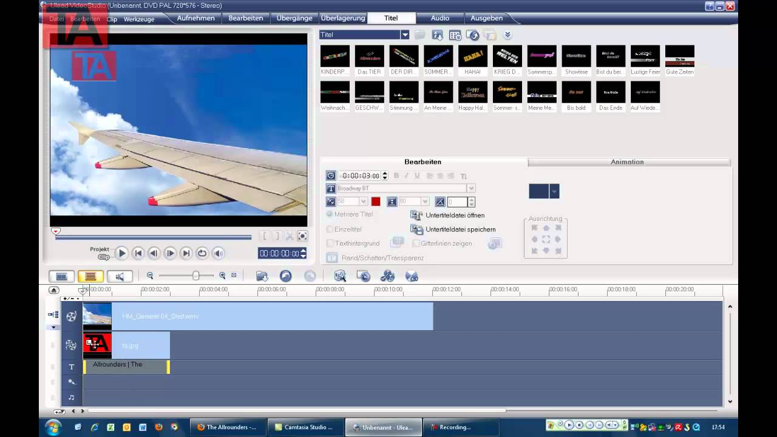777x437 pixels.
Task: Switch to Timeline view
Action: (x=90, y=276)
